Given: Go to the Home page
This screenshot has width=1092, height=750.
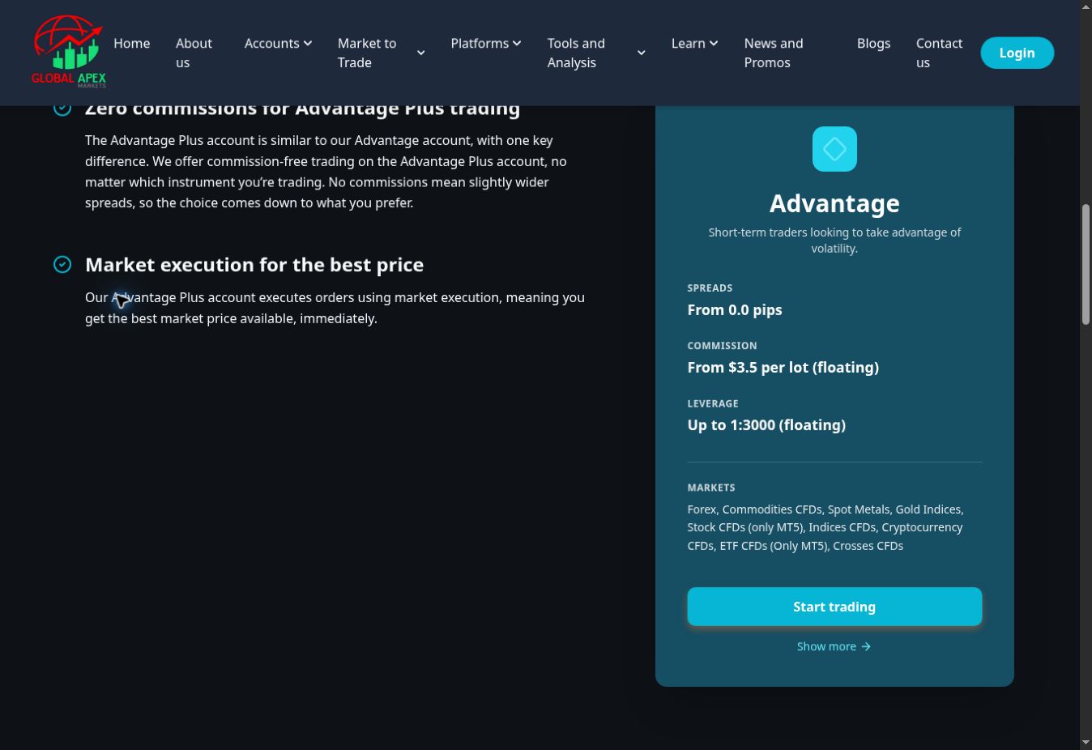Looking at the screenshot, I should (x=132, y=43).
